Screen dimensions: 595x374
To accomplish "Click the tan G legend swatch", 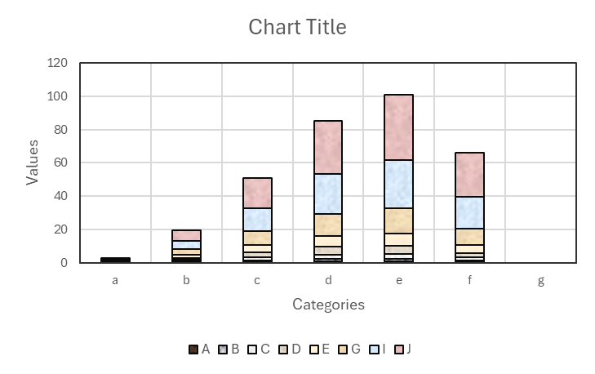I will coord(343,350).
